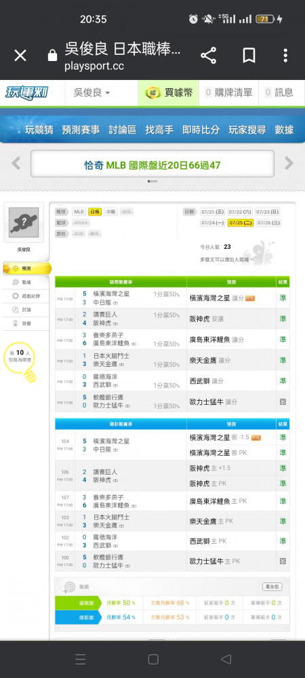Show previous banner with left arrow
The width and height of the screenshot is (305, 678).
point(16,163)
